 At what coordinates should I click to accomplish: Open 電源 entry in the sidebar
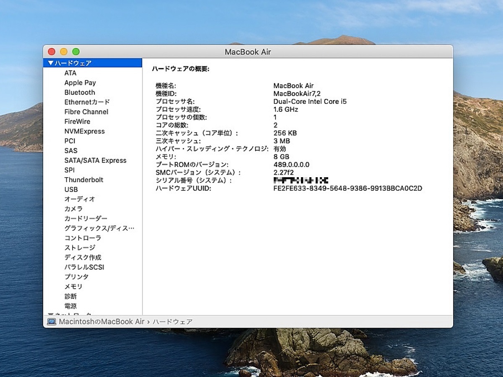point(70,306)
